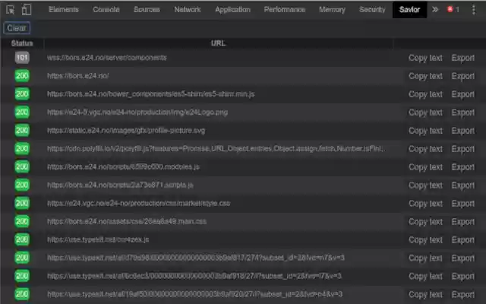Viewport: 486px width, 304px height.
Task: Copy text for https://bors.e24.no/ row
Action: tap(425, 76)
